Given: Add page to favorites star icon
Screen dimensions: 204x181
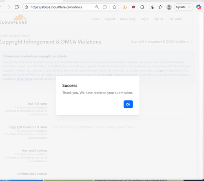Looking at the screenshot, I should pos(115,7).
